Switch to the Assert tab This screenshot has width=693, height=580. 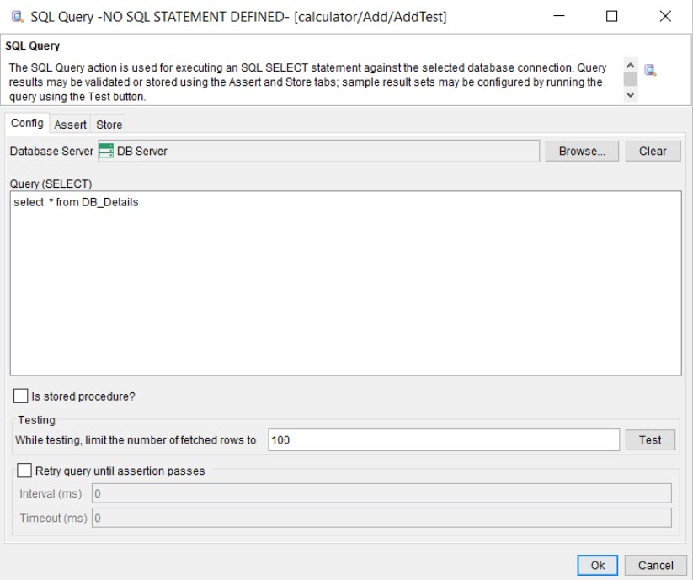tap(71, 123)
